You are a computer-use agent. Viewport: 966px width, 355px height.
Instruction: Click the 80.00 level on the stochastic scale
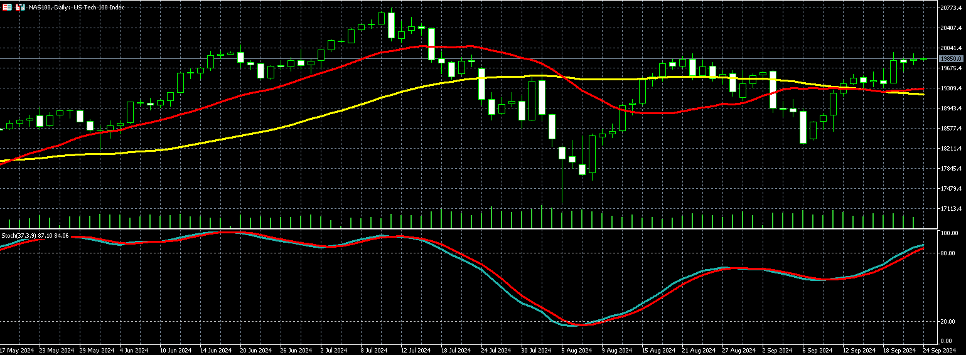coord(948,253)
